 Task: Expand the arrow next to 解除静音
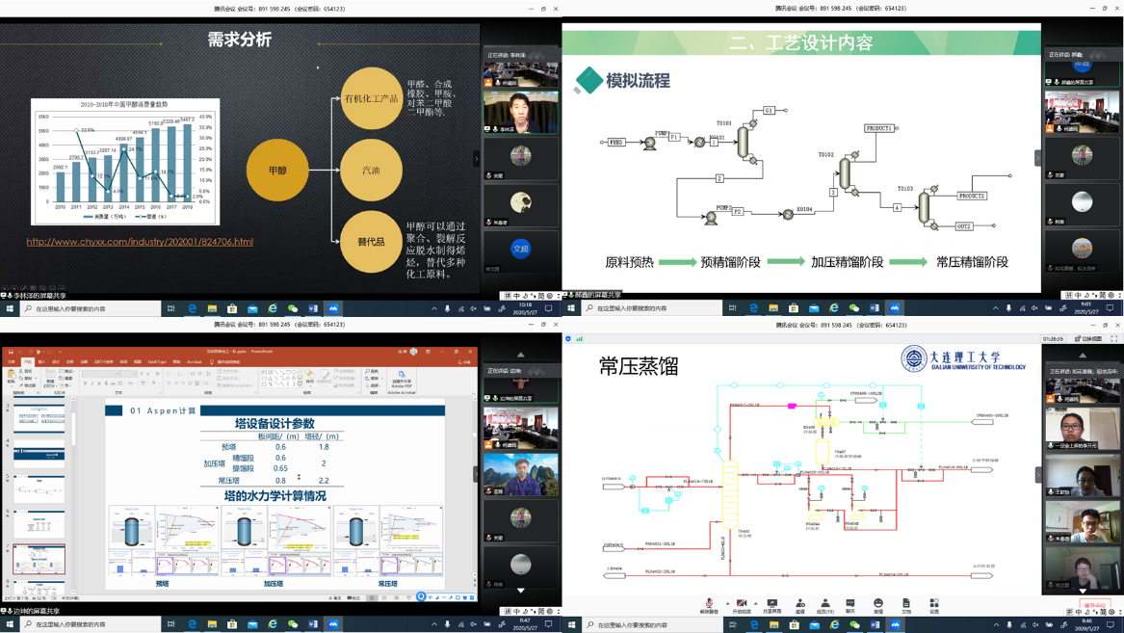(727, 604)
